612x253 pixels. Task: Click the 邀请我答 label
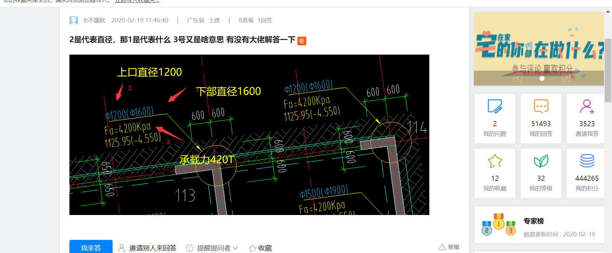587,134
